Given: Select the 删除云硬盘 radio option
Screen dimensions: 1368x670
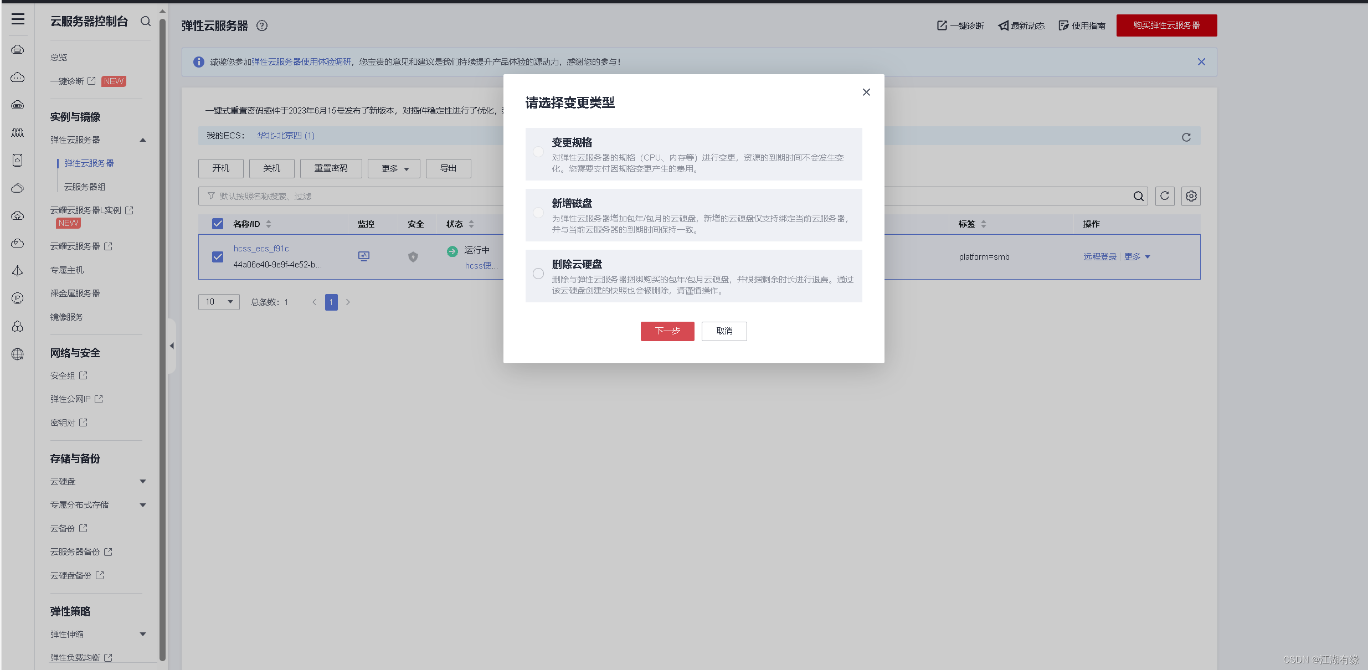Looking at the screenshot, I should [538, 274].
